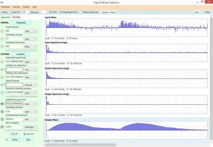Collapse the Setup panel toggle

pos(4,12)
